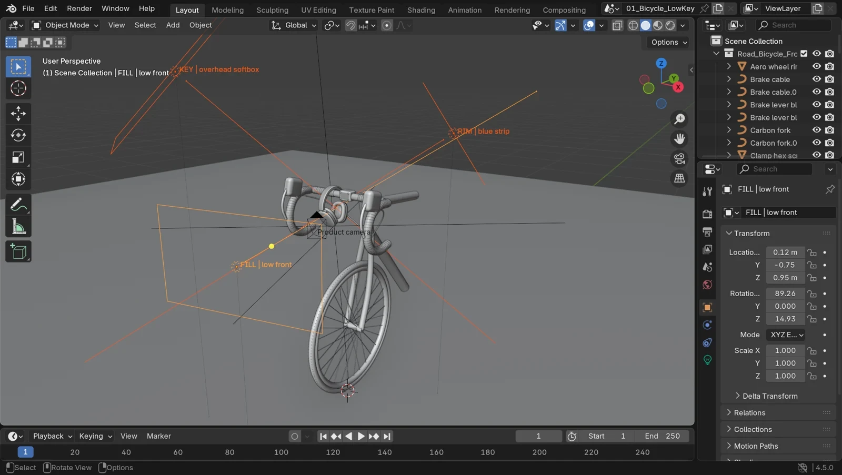
Task: Expand Aero wheel rim tree item
Action: (729, 66)
